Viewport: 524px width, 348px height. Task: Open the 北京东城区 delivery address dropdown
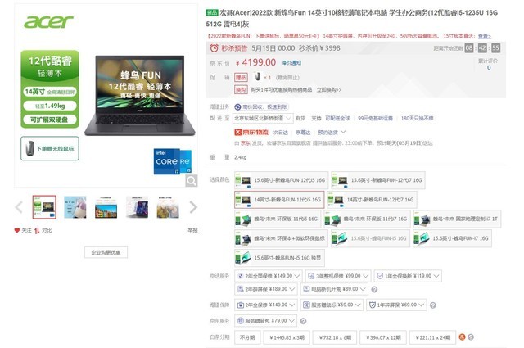click(264, 118)
